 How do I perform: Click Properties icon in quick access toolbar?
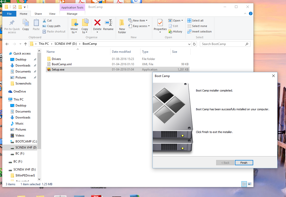tap(15, 7)
